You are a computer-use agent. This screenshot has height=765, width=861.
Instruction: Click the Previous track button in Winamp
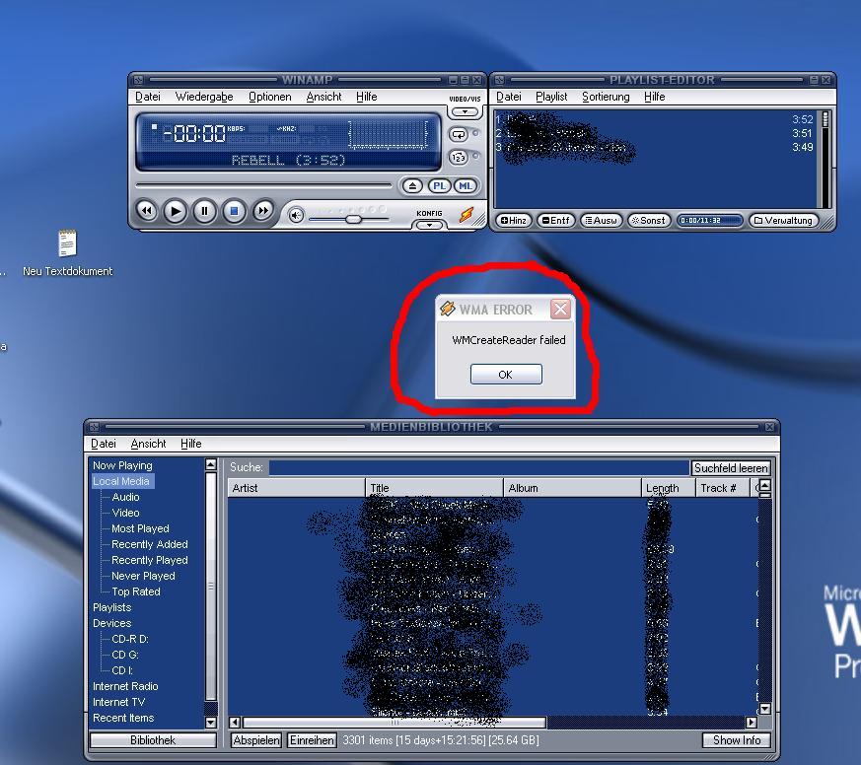147,211
